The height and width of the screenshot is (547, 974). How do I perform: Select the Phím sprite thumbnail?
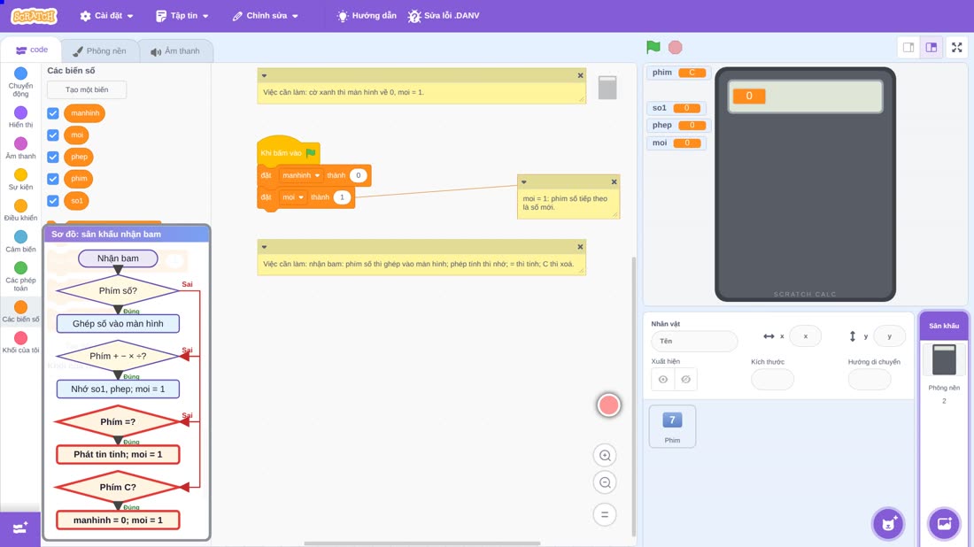(x=672, y=426)
